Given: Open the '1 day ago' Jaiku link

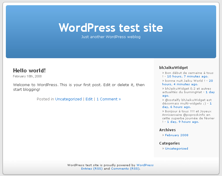Looking at the screenshot, I should click(188, 94).
